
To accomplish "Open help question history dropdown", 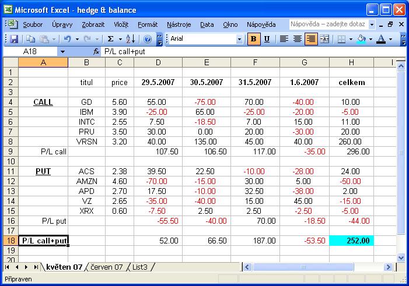I will click(372, 24).
